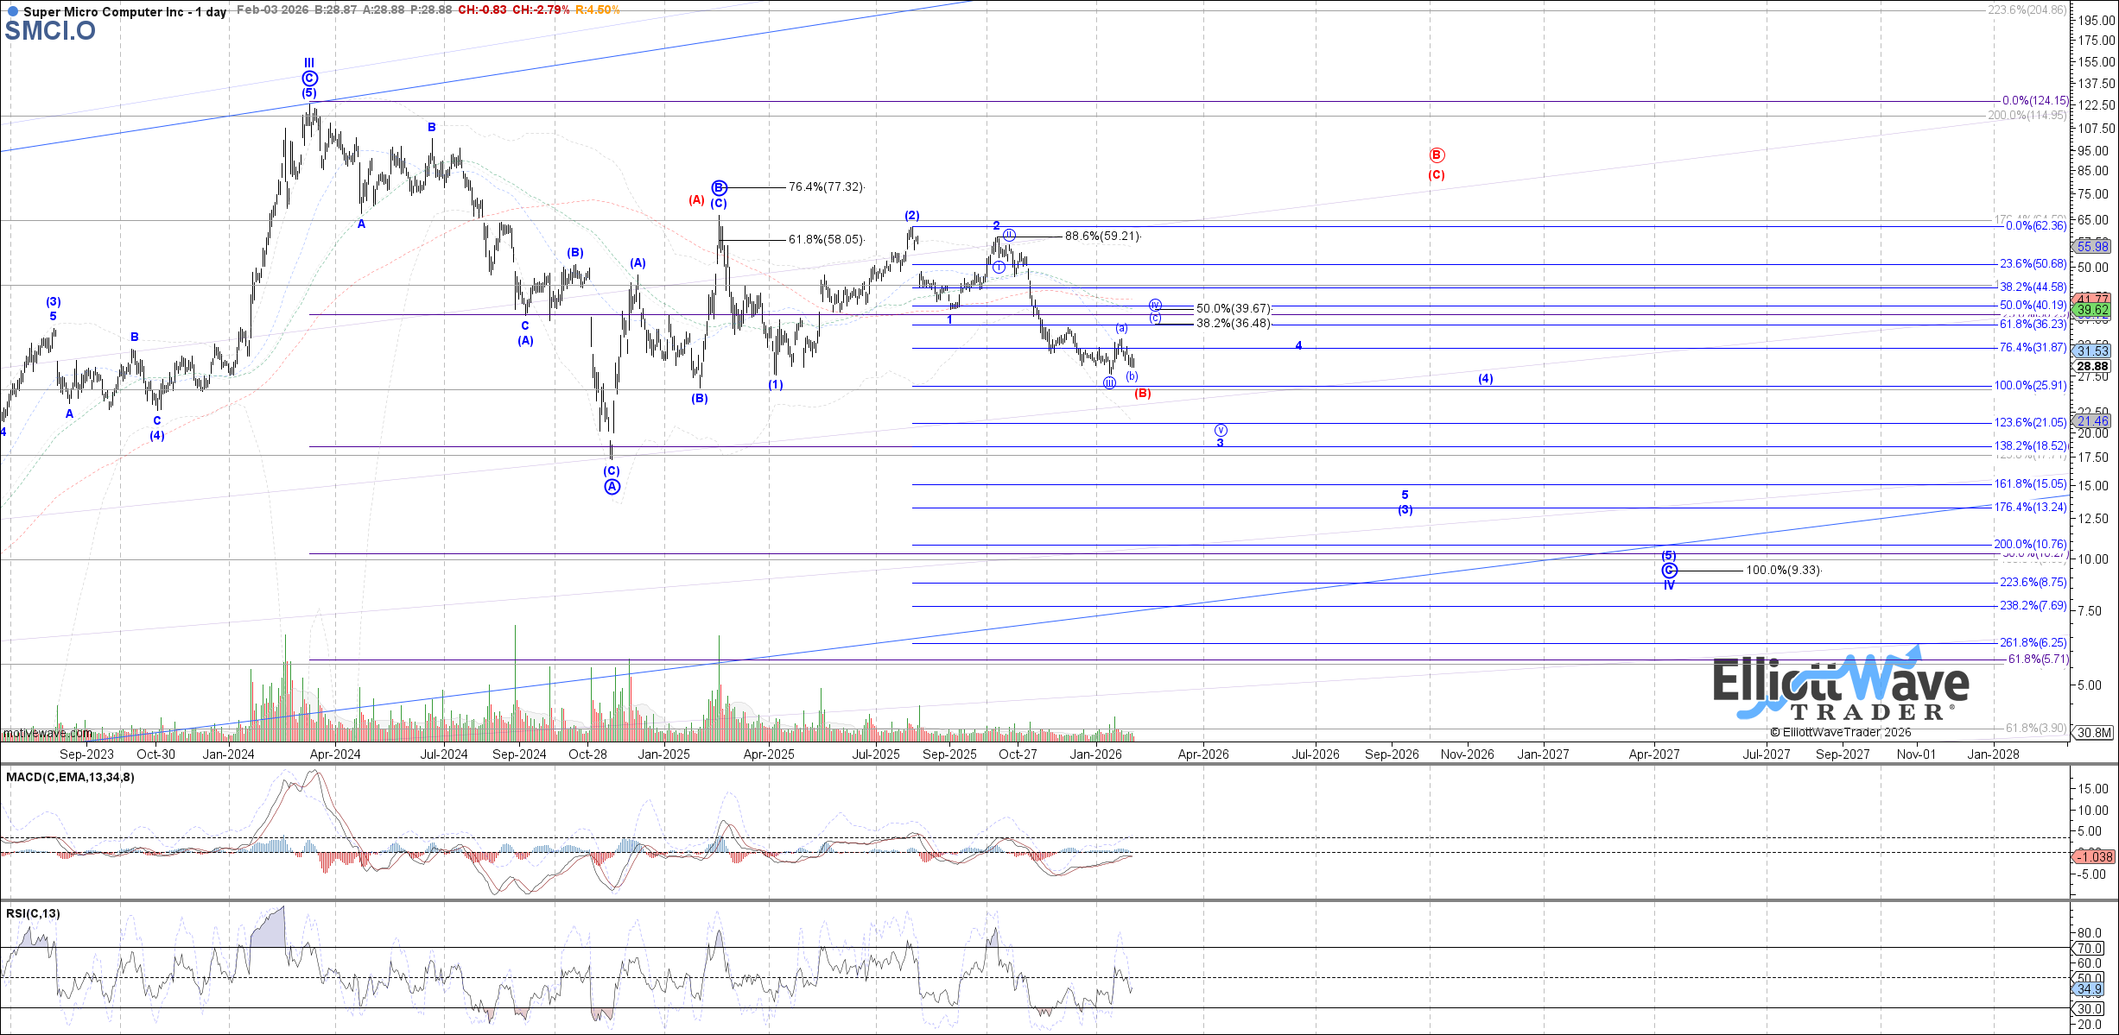Click the Apr-2026 date on time axis
This screenshot has width=2119, height=1035.
coord(1203,754)
